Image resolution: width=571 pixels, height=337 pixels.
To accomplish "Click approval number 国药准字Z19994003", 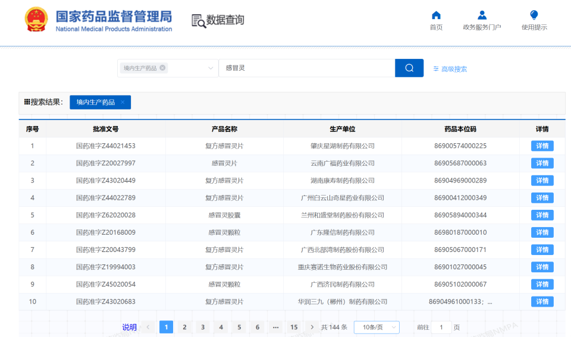I will tap(106, 267).
